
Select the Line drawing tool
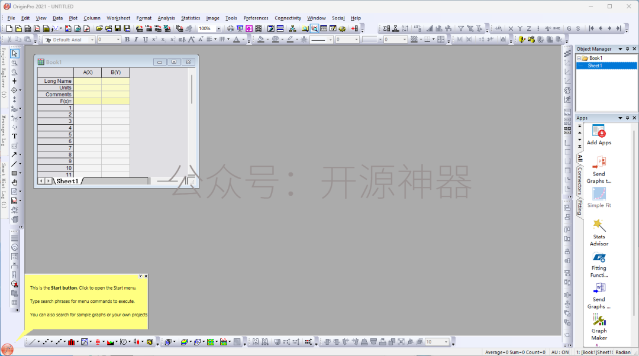click(15, 164)
